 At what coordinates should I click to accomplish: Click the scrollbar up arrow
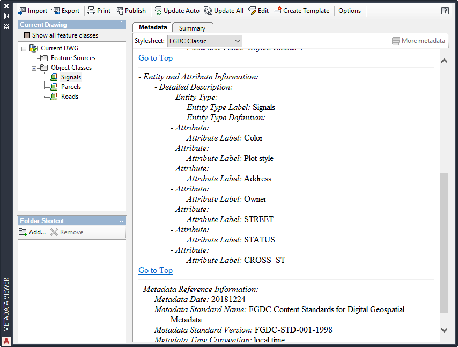click(x=444, y=61)
